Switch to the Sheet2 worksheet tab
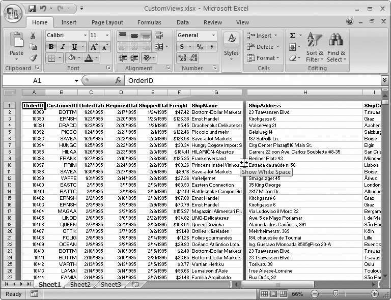Viewport: 391px width, 300px height. (80, 285)
